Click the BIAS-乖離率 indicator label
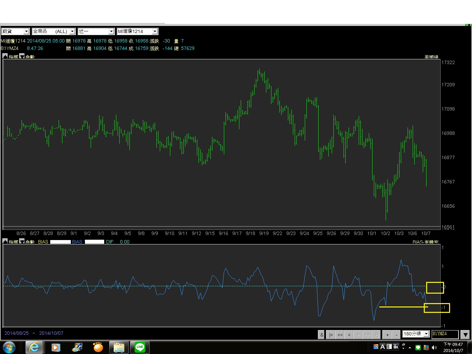Image resolution: width=472 pixels, height=354 pixels. [425, 242]
